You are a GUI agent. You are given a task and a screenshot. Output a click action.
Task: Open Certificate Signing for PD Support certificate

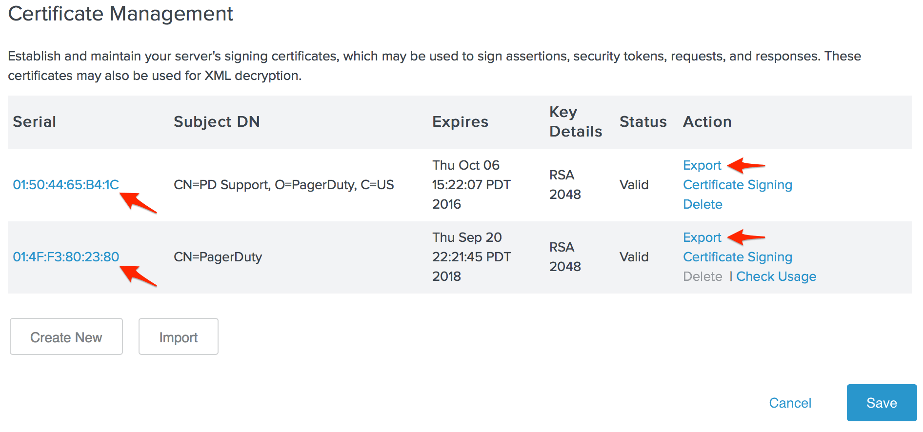(x=737, y=185)
